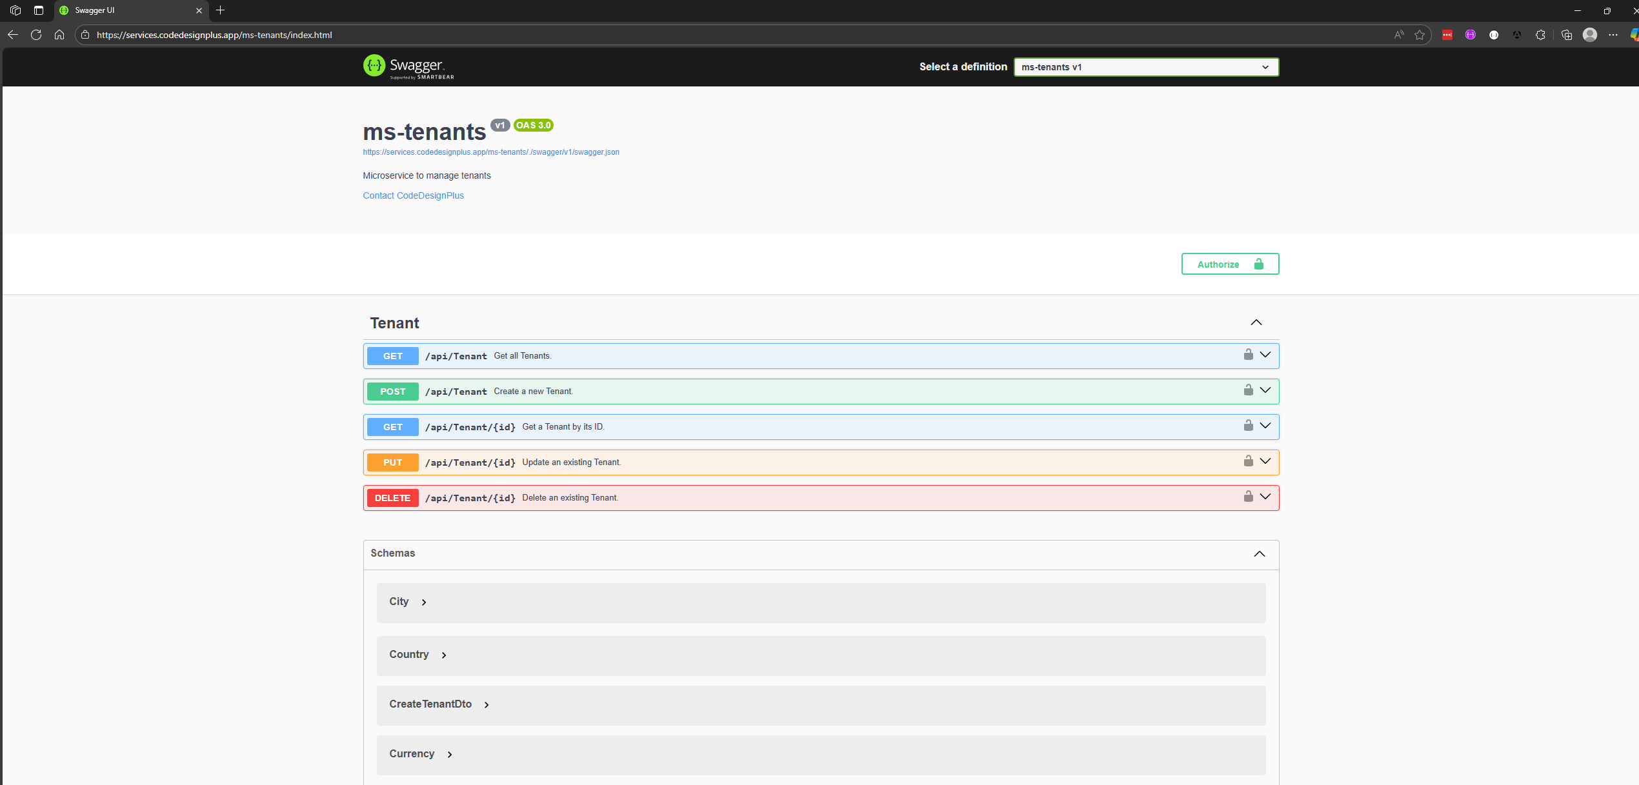Click the Tenant section heading

click(394, 323)
